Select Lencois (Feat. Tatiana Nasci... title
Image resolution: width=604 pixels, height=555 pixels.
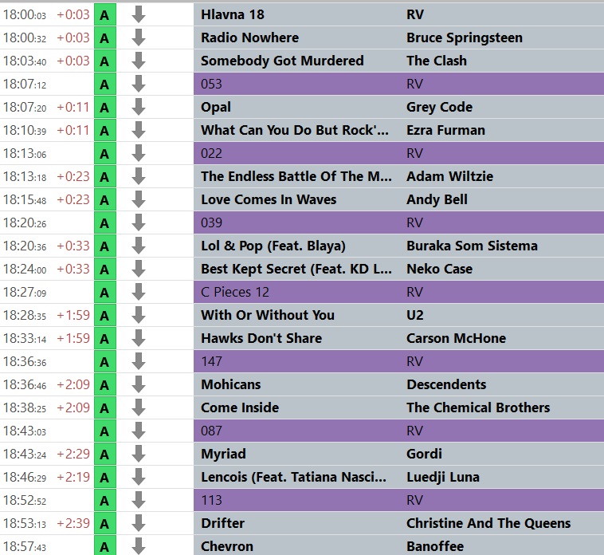[293, 478]
